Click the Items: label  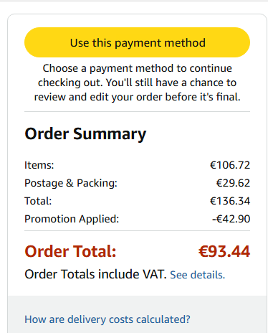pos(39,165)
